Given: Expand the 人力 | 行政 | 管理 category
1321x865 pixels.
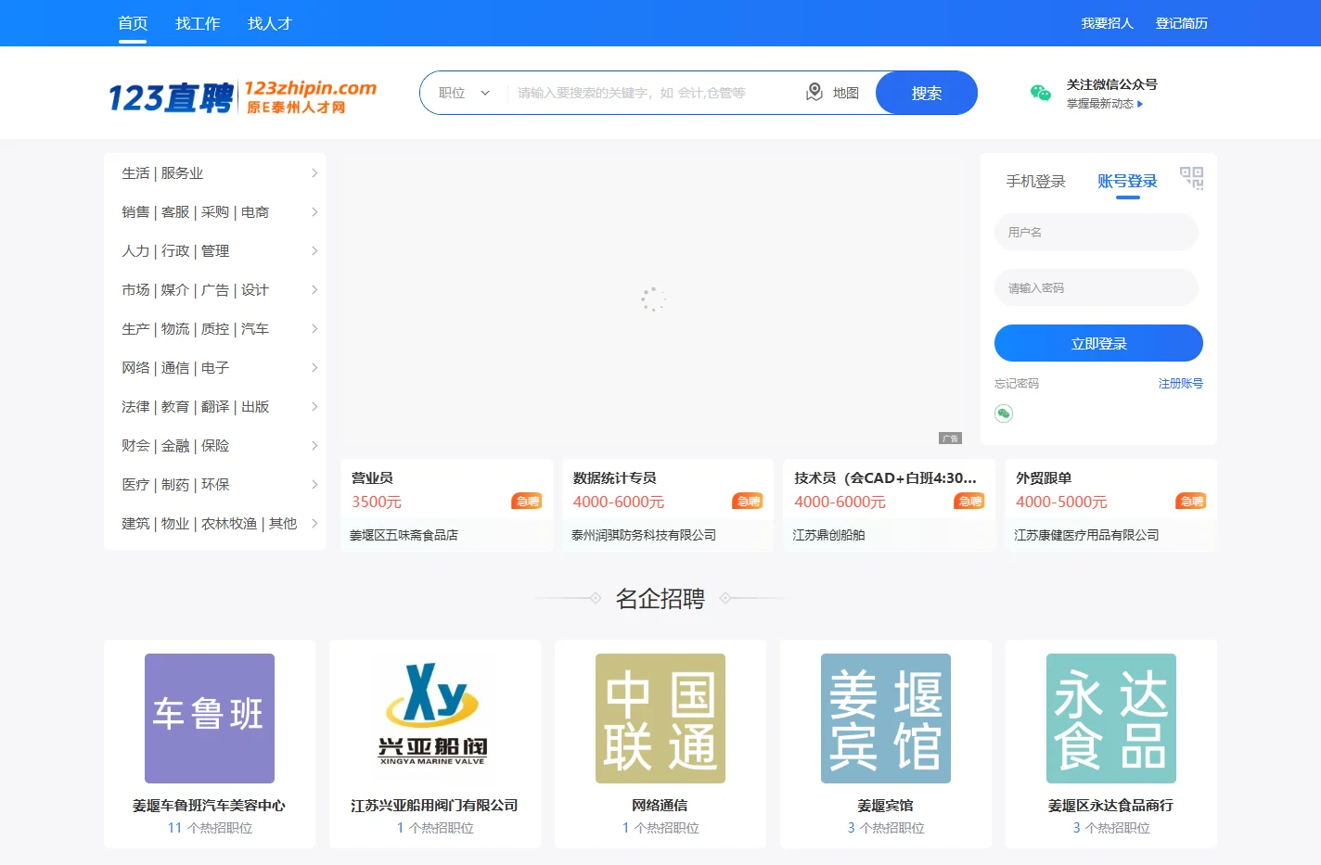Looking at the screenshot, I should tap(215, 251).
